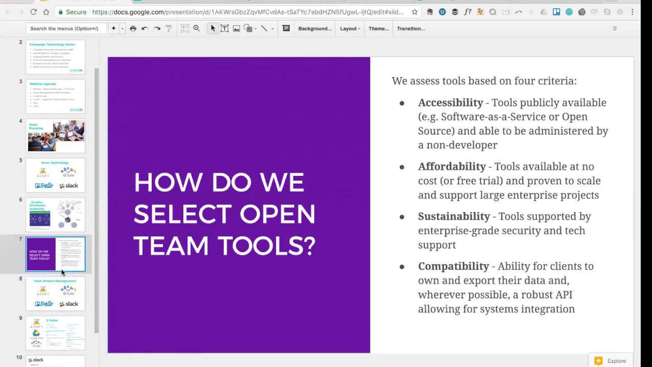The height and width of the screenshot is (367, 652).
Task: Open the Chrome three-dot menu
Action: click(x=633, y=12)
